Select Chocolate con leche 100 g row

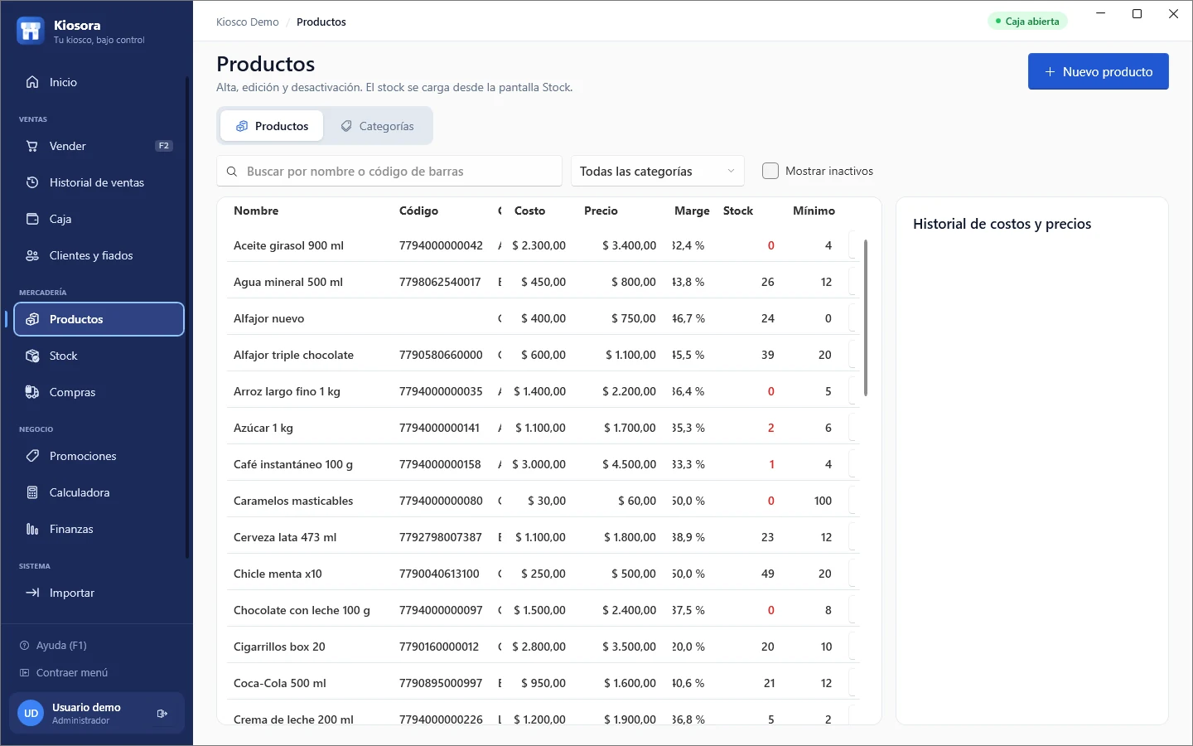543,610
